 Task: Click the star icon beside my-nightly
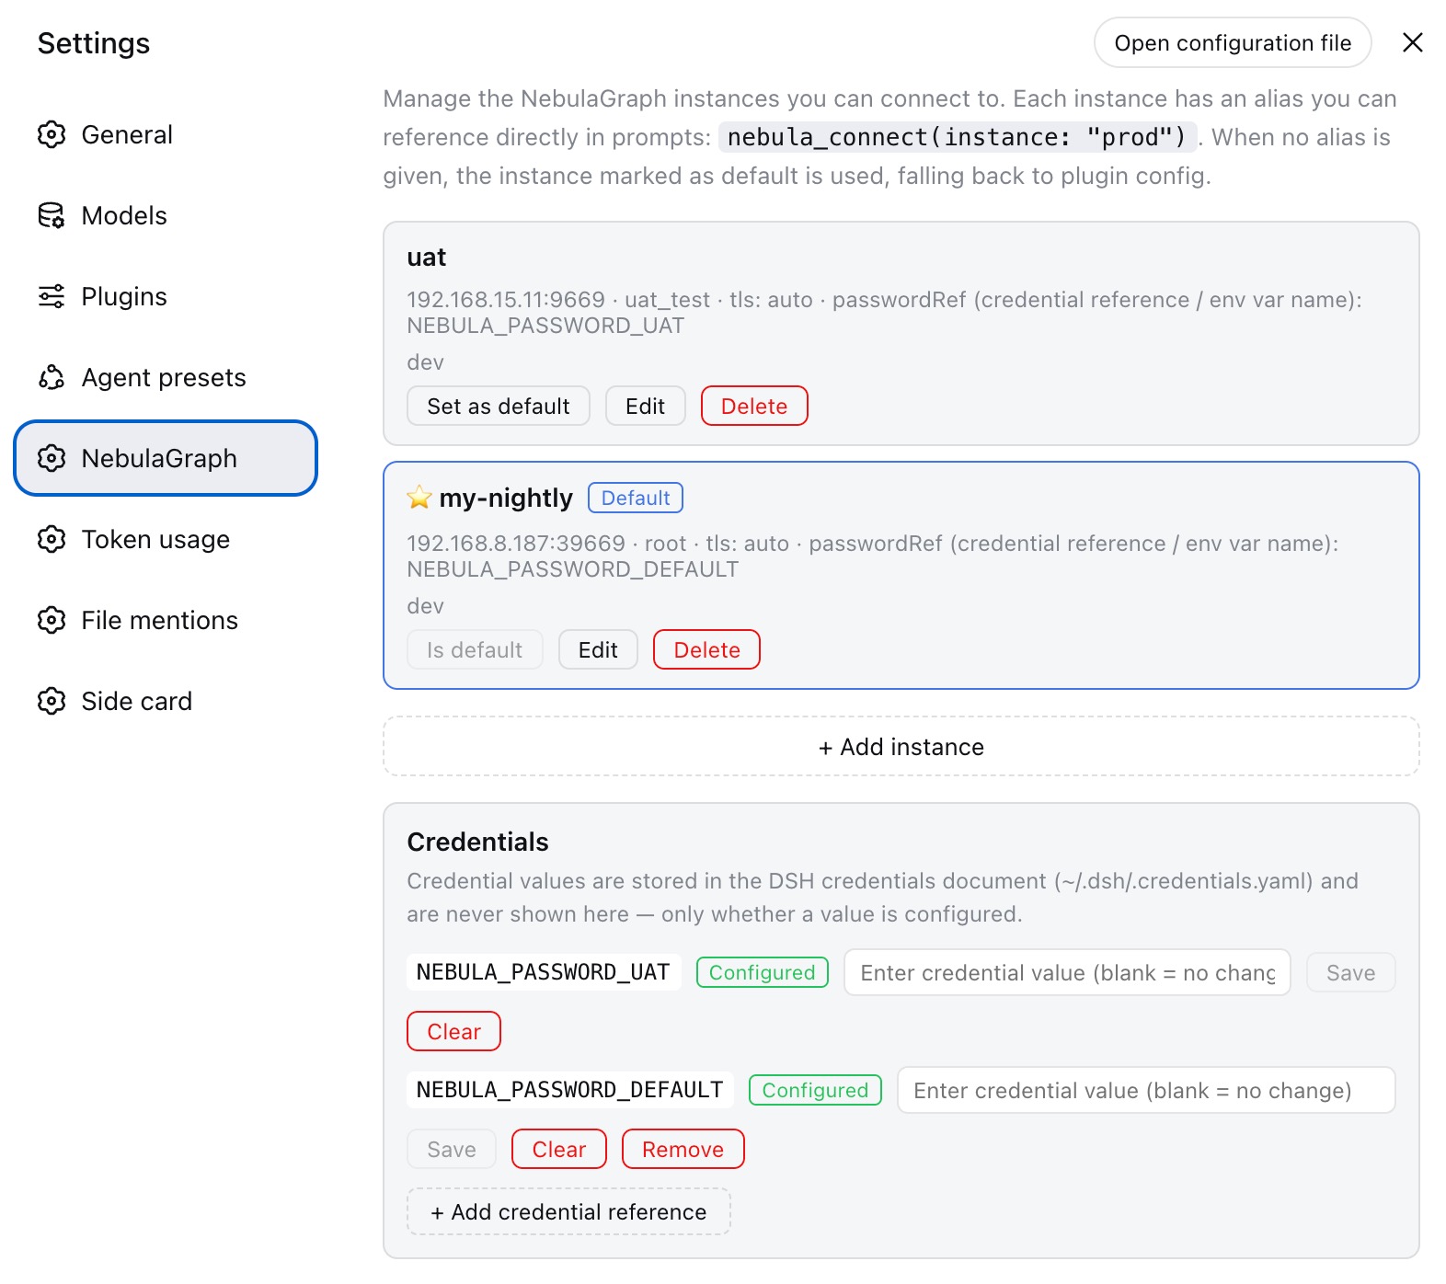point(419,498)
